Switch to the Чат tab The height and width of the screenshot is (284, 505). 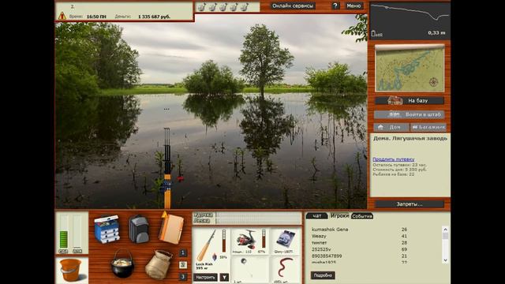[x=317, y=215]
